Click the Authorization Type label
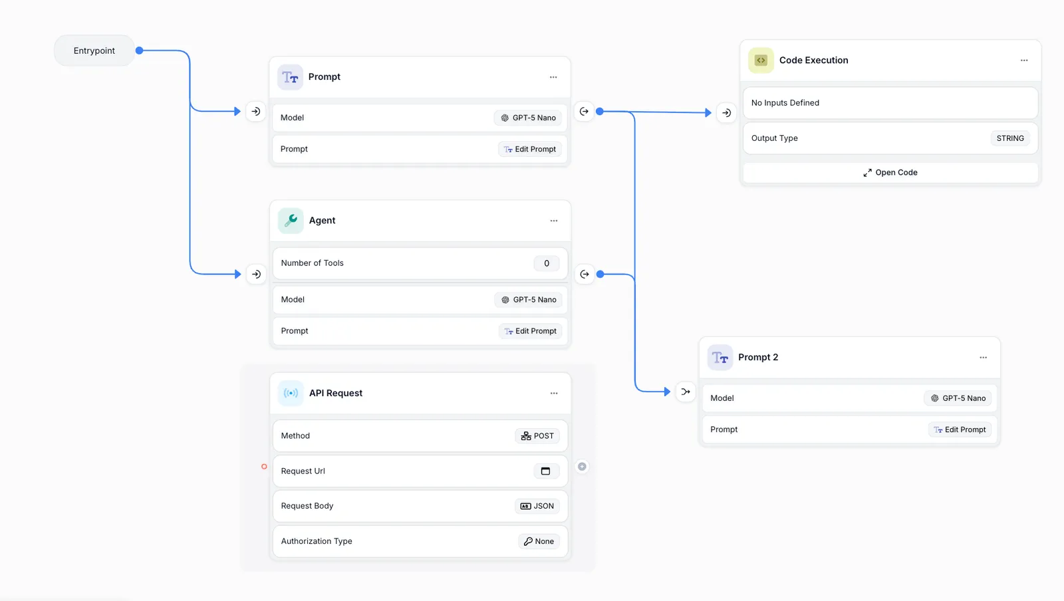 (x=317, y=541)
